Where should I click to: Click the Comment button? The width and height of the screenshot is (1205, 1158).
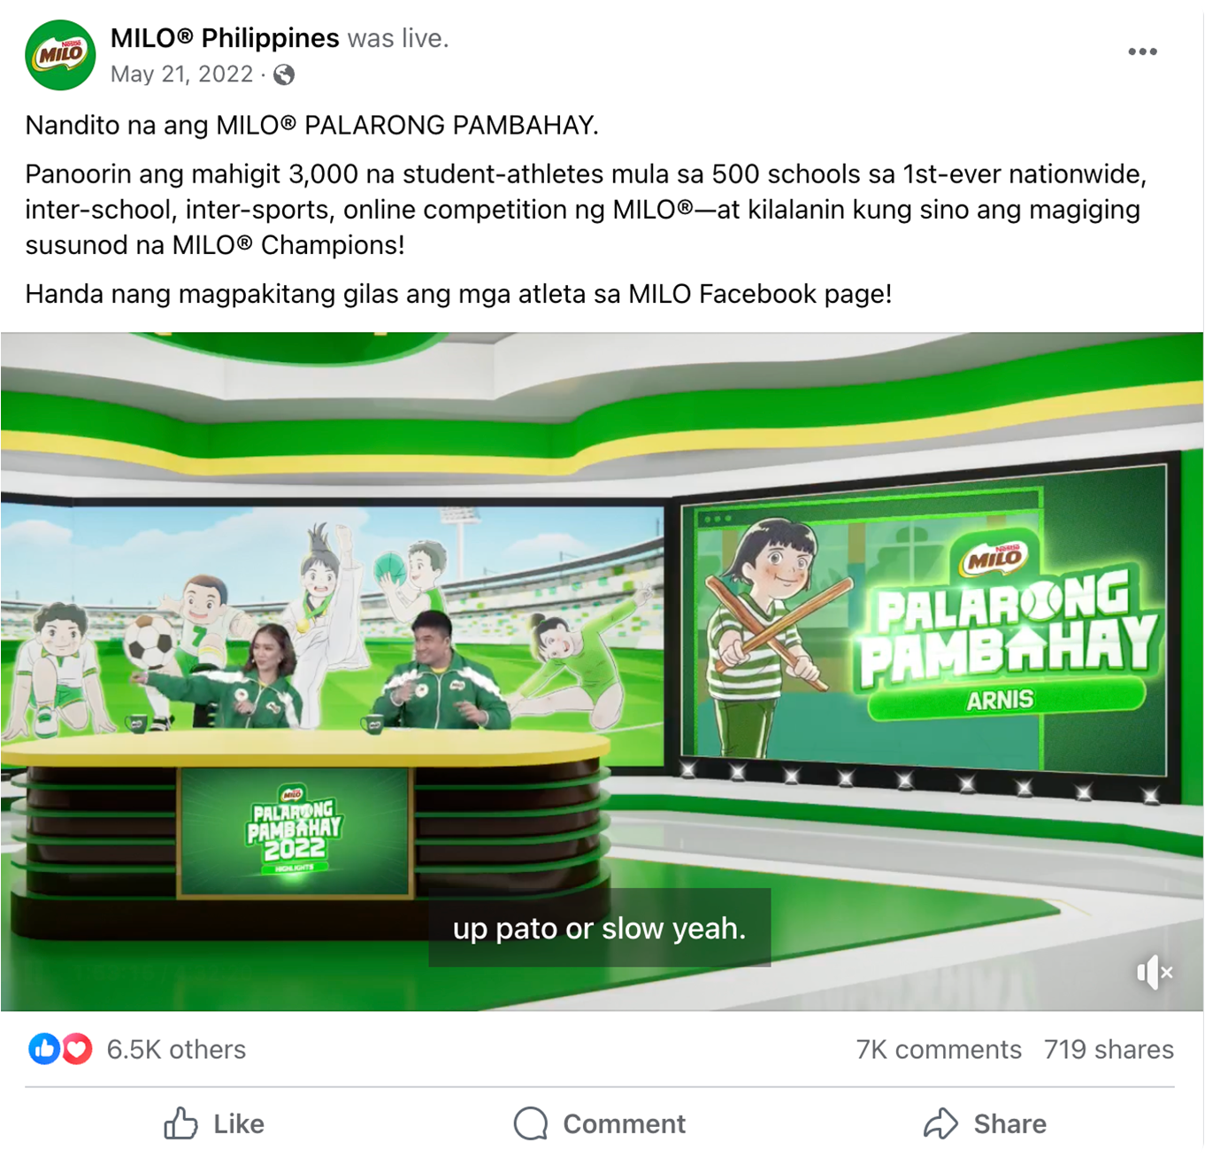click(599, 1123)
